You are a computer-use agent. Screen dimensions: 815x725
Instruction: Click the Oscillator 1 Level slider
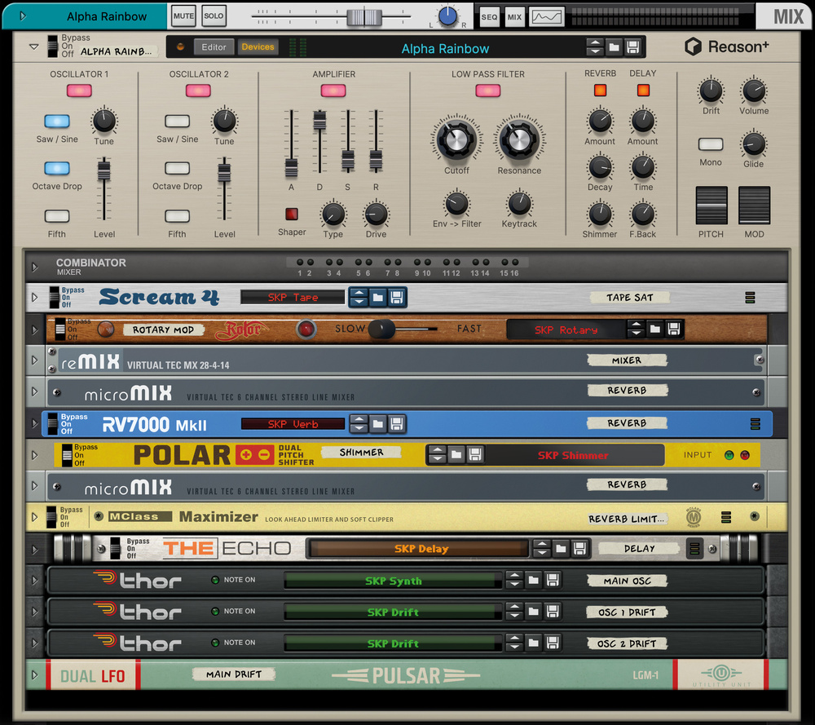[x=104, y=173]
